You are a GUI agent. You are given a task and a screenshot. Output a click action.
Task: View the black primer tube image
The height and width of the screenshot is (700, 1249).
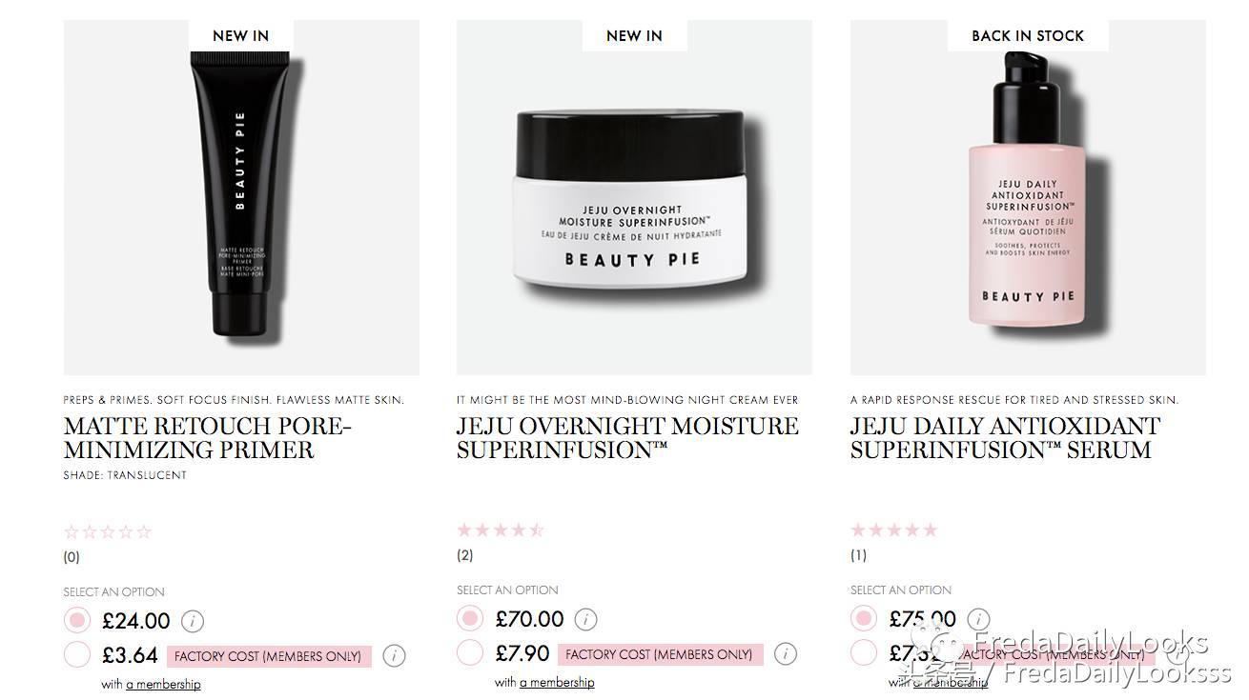click(241, 198)
